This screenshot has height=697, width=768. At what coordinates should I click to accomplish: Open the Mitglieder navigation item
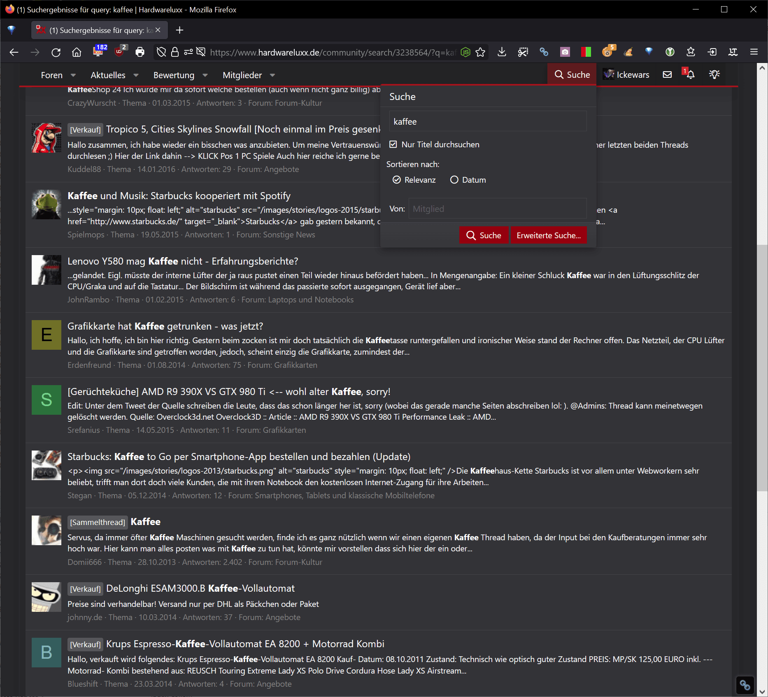pos(242,75)
